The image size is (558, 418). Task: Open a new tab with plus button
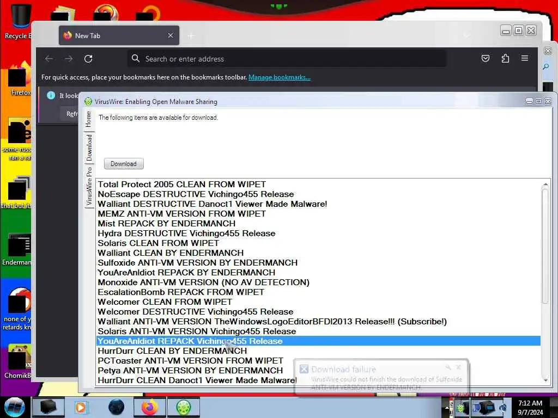pyautogui.click(x=191, y=36)
